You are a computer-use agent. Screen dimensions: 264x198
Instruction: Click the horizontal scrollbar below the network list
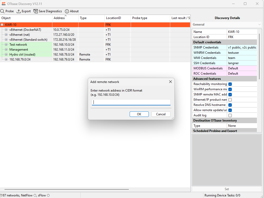click(x=67, y=189)
